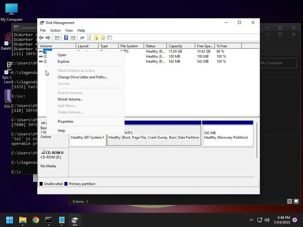Sort by the Volume column header
This screenshot has width=303, height=227.
pyautogui.click(x=57, y=46)
